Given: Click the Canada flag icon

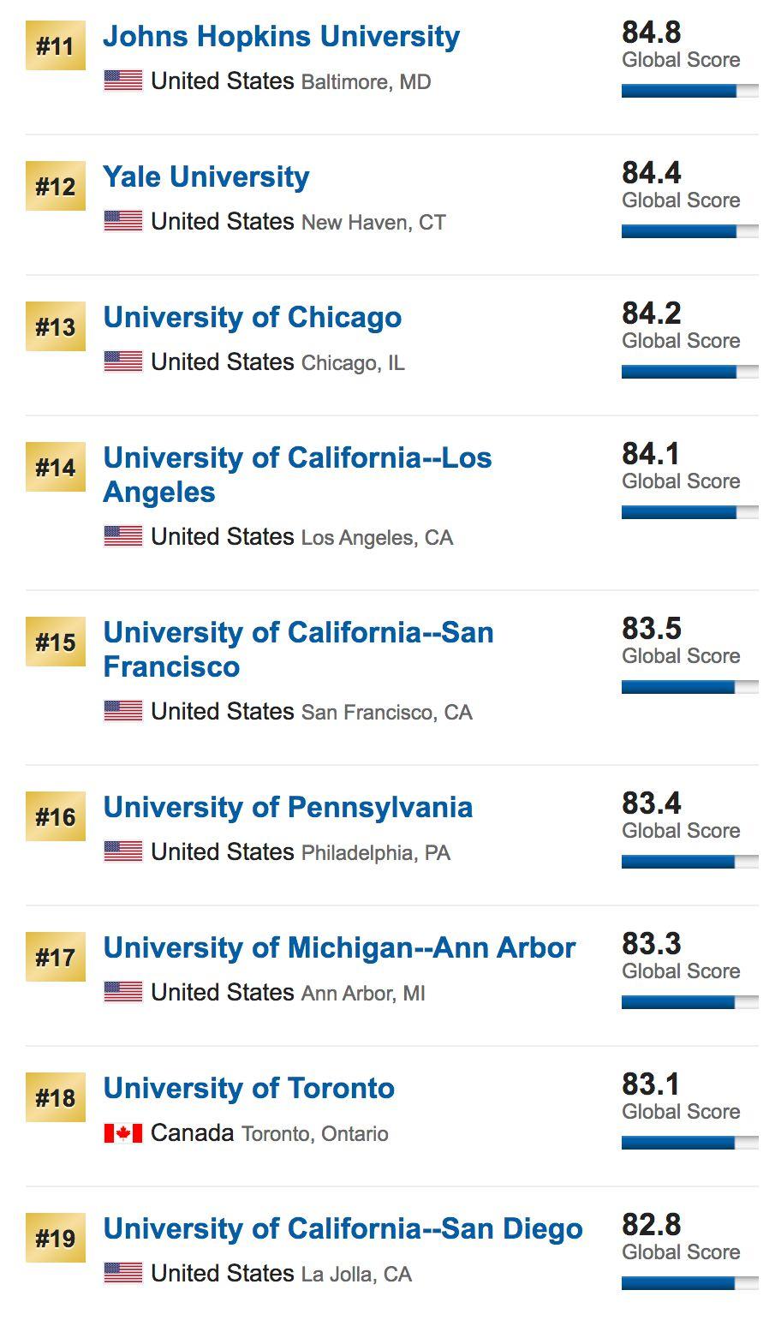Looking at the screenshot, I should point(123,1133).
